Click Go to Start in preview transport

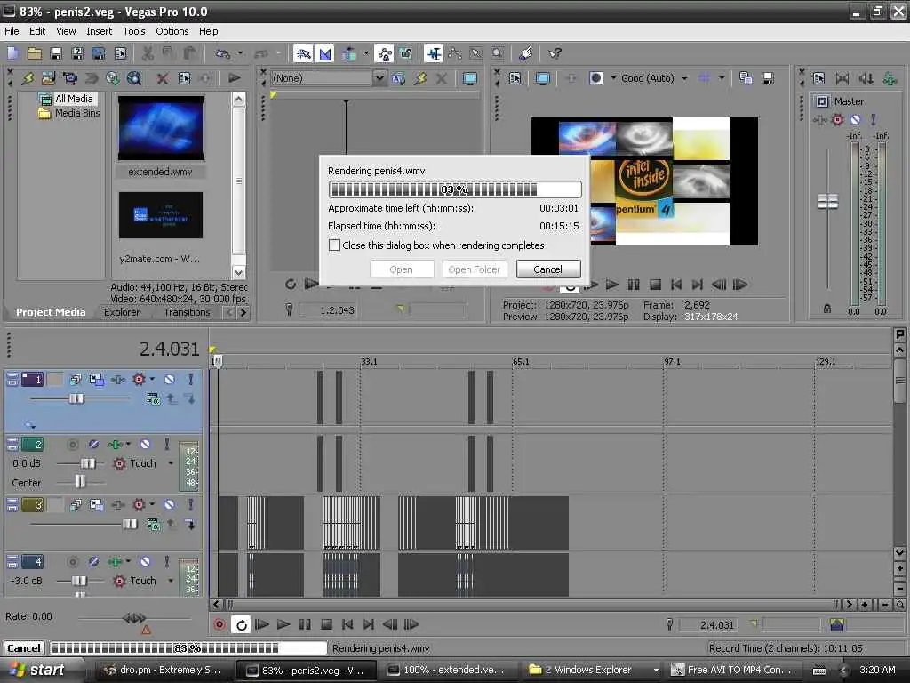pyautogui.click(x=676, y=285)
